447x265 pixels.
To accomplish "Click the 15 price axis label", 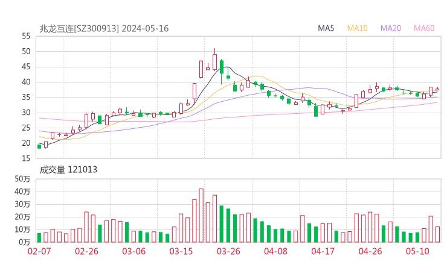I will click(x=25, y=158).
